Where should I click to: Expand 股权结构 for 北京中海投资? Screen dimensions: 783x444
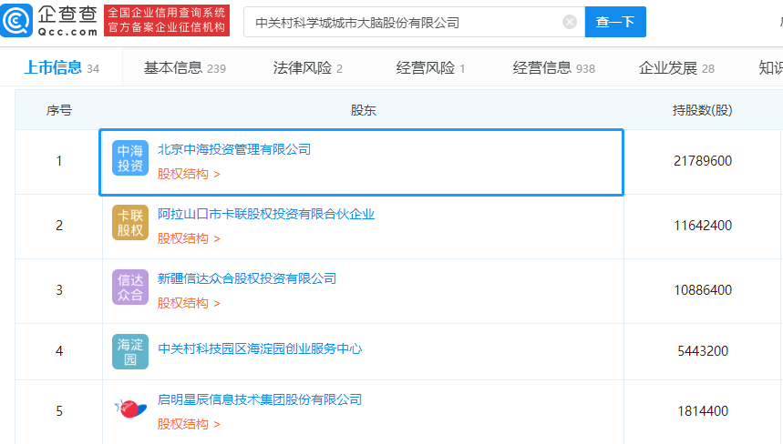[x=189, y=174]
